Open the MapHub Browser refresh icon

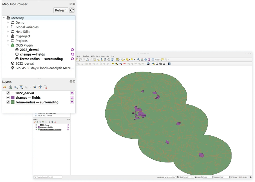72,10
